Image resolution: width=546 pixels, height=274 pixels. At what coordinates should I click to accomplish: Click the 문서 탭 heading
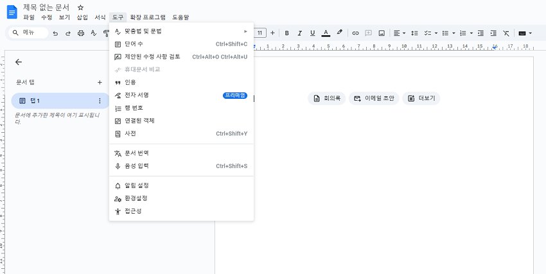point(26,82)
